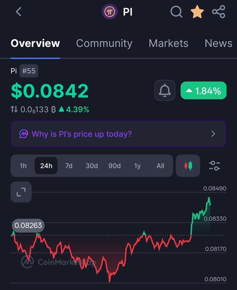Tap the green price peak on chart

point(209,198)
